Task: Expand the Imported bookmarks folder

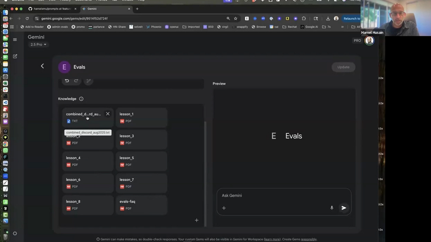Action: pyautogui.click(x=191, y=27)
